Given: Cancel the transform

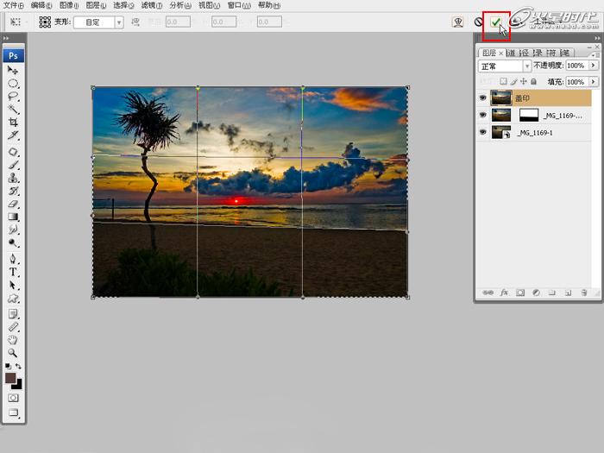Looking at the screenshot, I should click(x=478, y=22).
